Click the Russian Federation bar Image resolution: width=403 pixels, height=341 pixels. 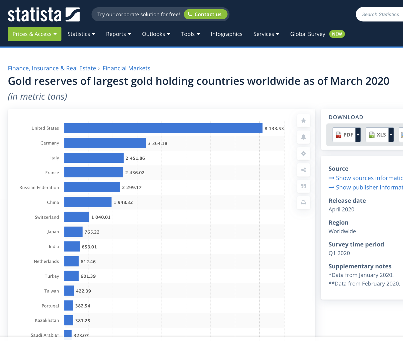pyautogui.click(x=92, y=187)
